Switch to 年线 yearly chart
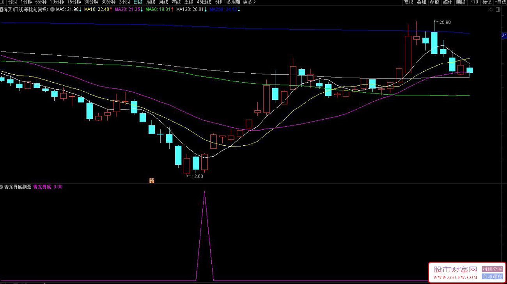This screenshot has width=507, height=284. click(x=176, y=2)
